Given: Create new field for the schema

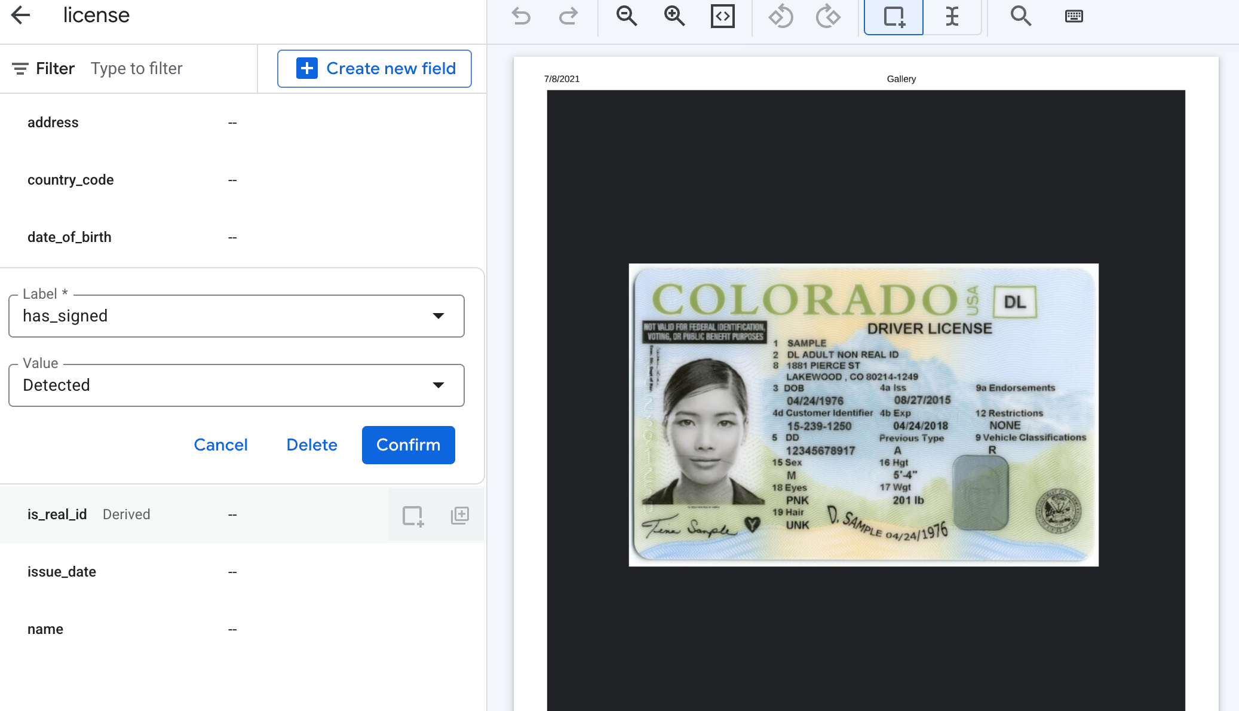Looking at the screenshot, I should pyautogui.click(x=374, y=68).
